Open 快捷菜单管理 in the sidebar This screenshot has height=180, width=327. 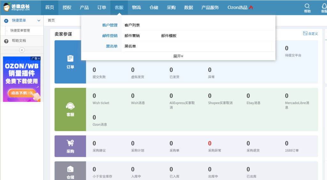click(20, 31)
